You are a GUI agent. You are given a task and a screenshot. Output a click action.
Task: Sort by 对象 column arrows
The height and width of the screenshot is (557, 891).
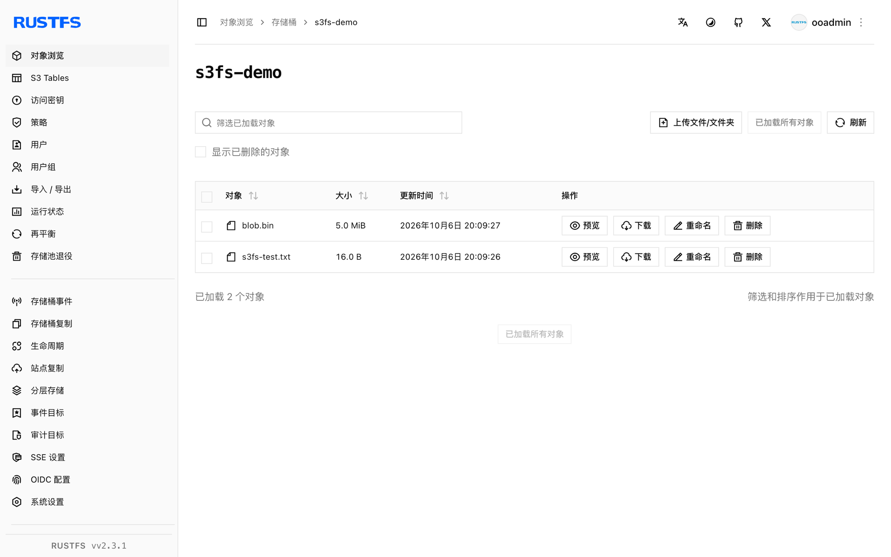[253, 196]
